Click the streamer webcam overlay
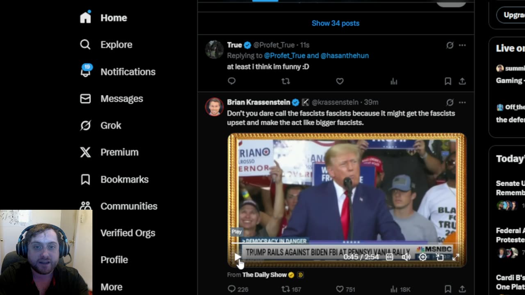 click(46, 252)
